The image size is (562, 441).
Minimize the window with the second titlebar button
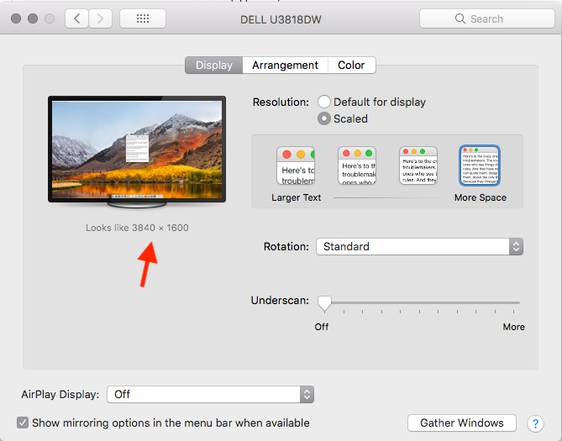click(33, 18)
